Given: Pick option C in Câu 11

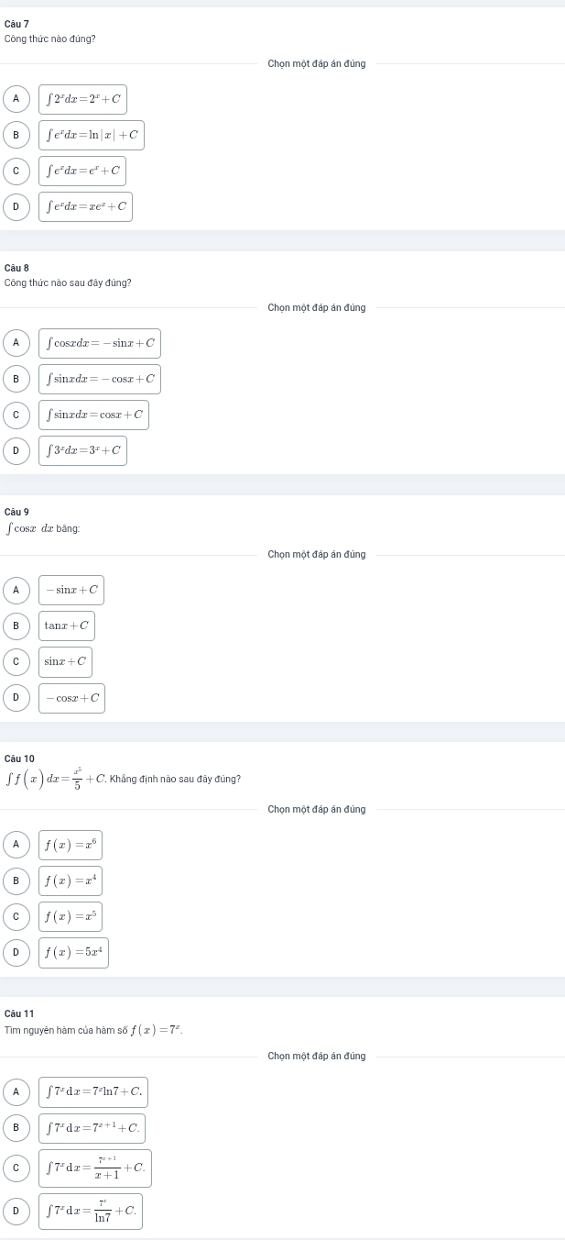Looking at the screenshot, I should coord(16,1168).
